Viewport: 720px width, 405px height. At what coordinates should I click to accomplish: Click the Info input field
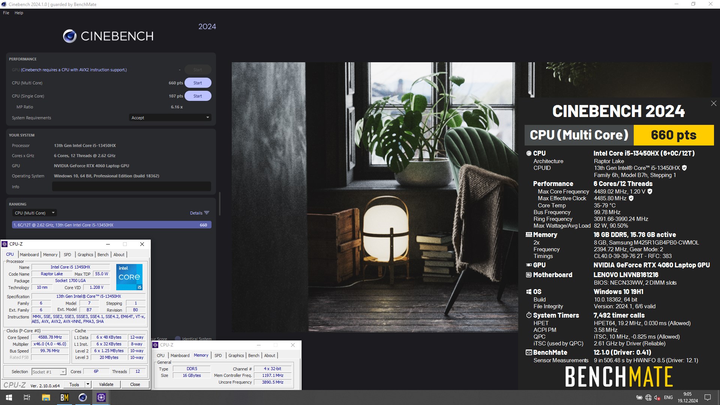(x=132, y=187)
